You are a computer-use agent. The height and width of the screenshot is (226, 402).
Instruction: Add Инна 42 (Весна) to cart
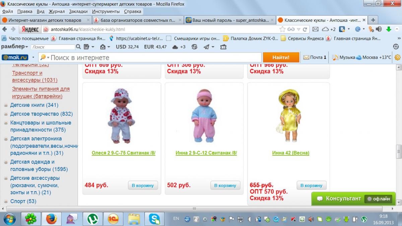click(x=312, y=185)
